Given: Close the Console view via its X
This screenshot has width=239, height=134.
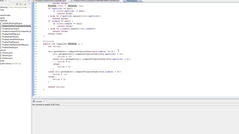Looking at the screenshot, I should click(44, 101).
